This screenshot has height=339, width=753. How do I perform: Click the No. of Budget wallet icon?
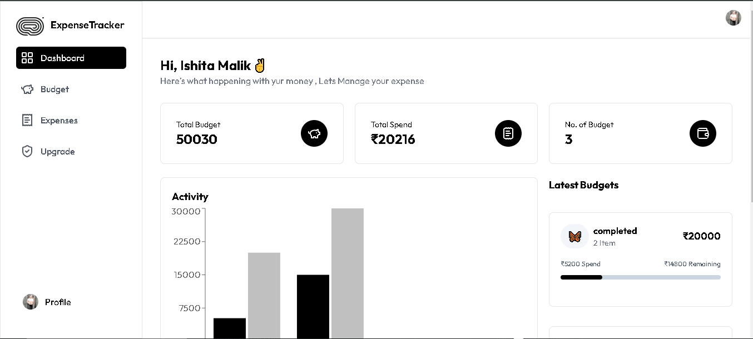tap(703, 133)
